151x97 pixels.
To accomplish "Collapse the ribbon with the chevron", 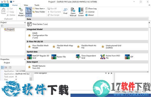I will 149,5.
